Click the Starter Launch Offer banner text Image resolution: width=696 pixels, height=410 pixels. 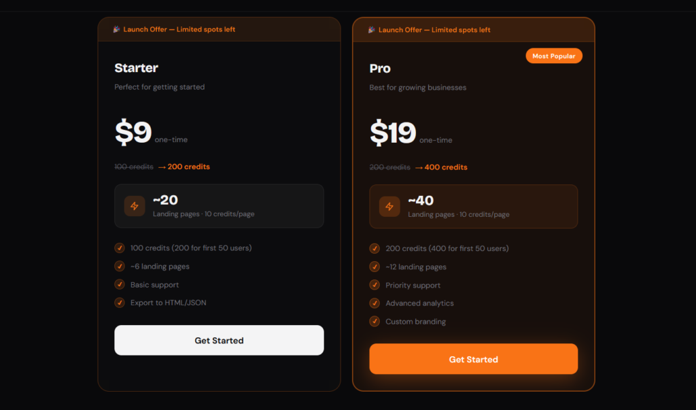[179, 29]
